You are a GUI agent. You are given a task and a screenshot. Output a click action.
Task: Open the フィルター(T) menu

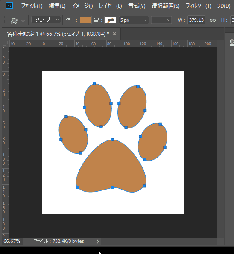[x=198, y=6]
